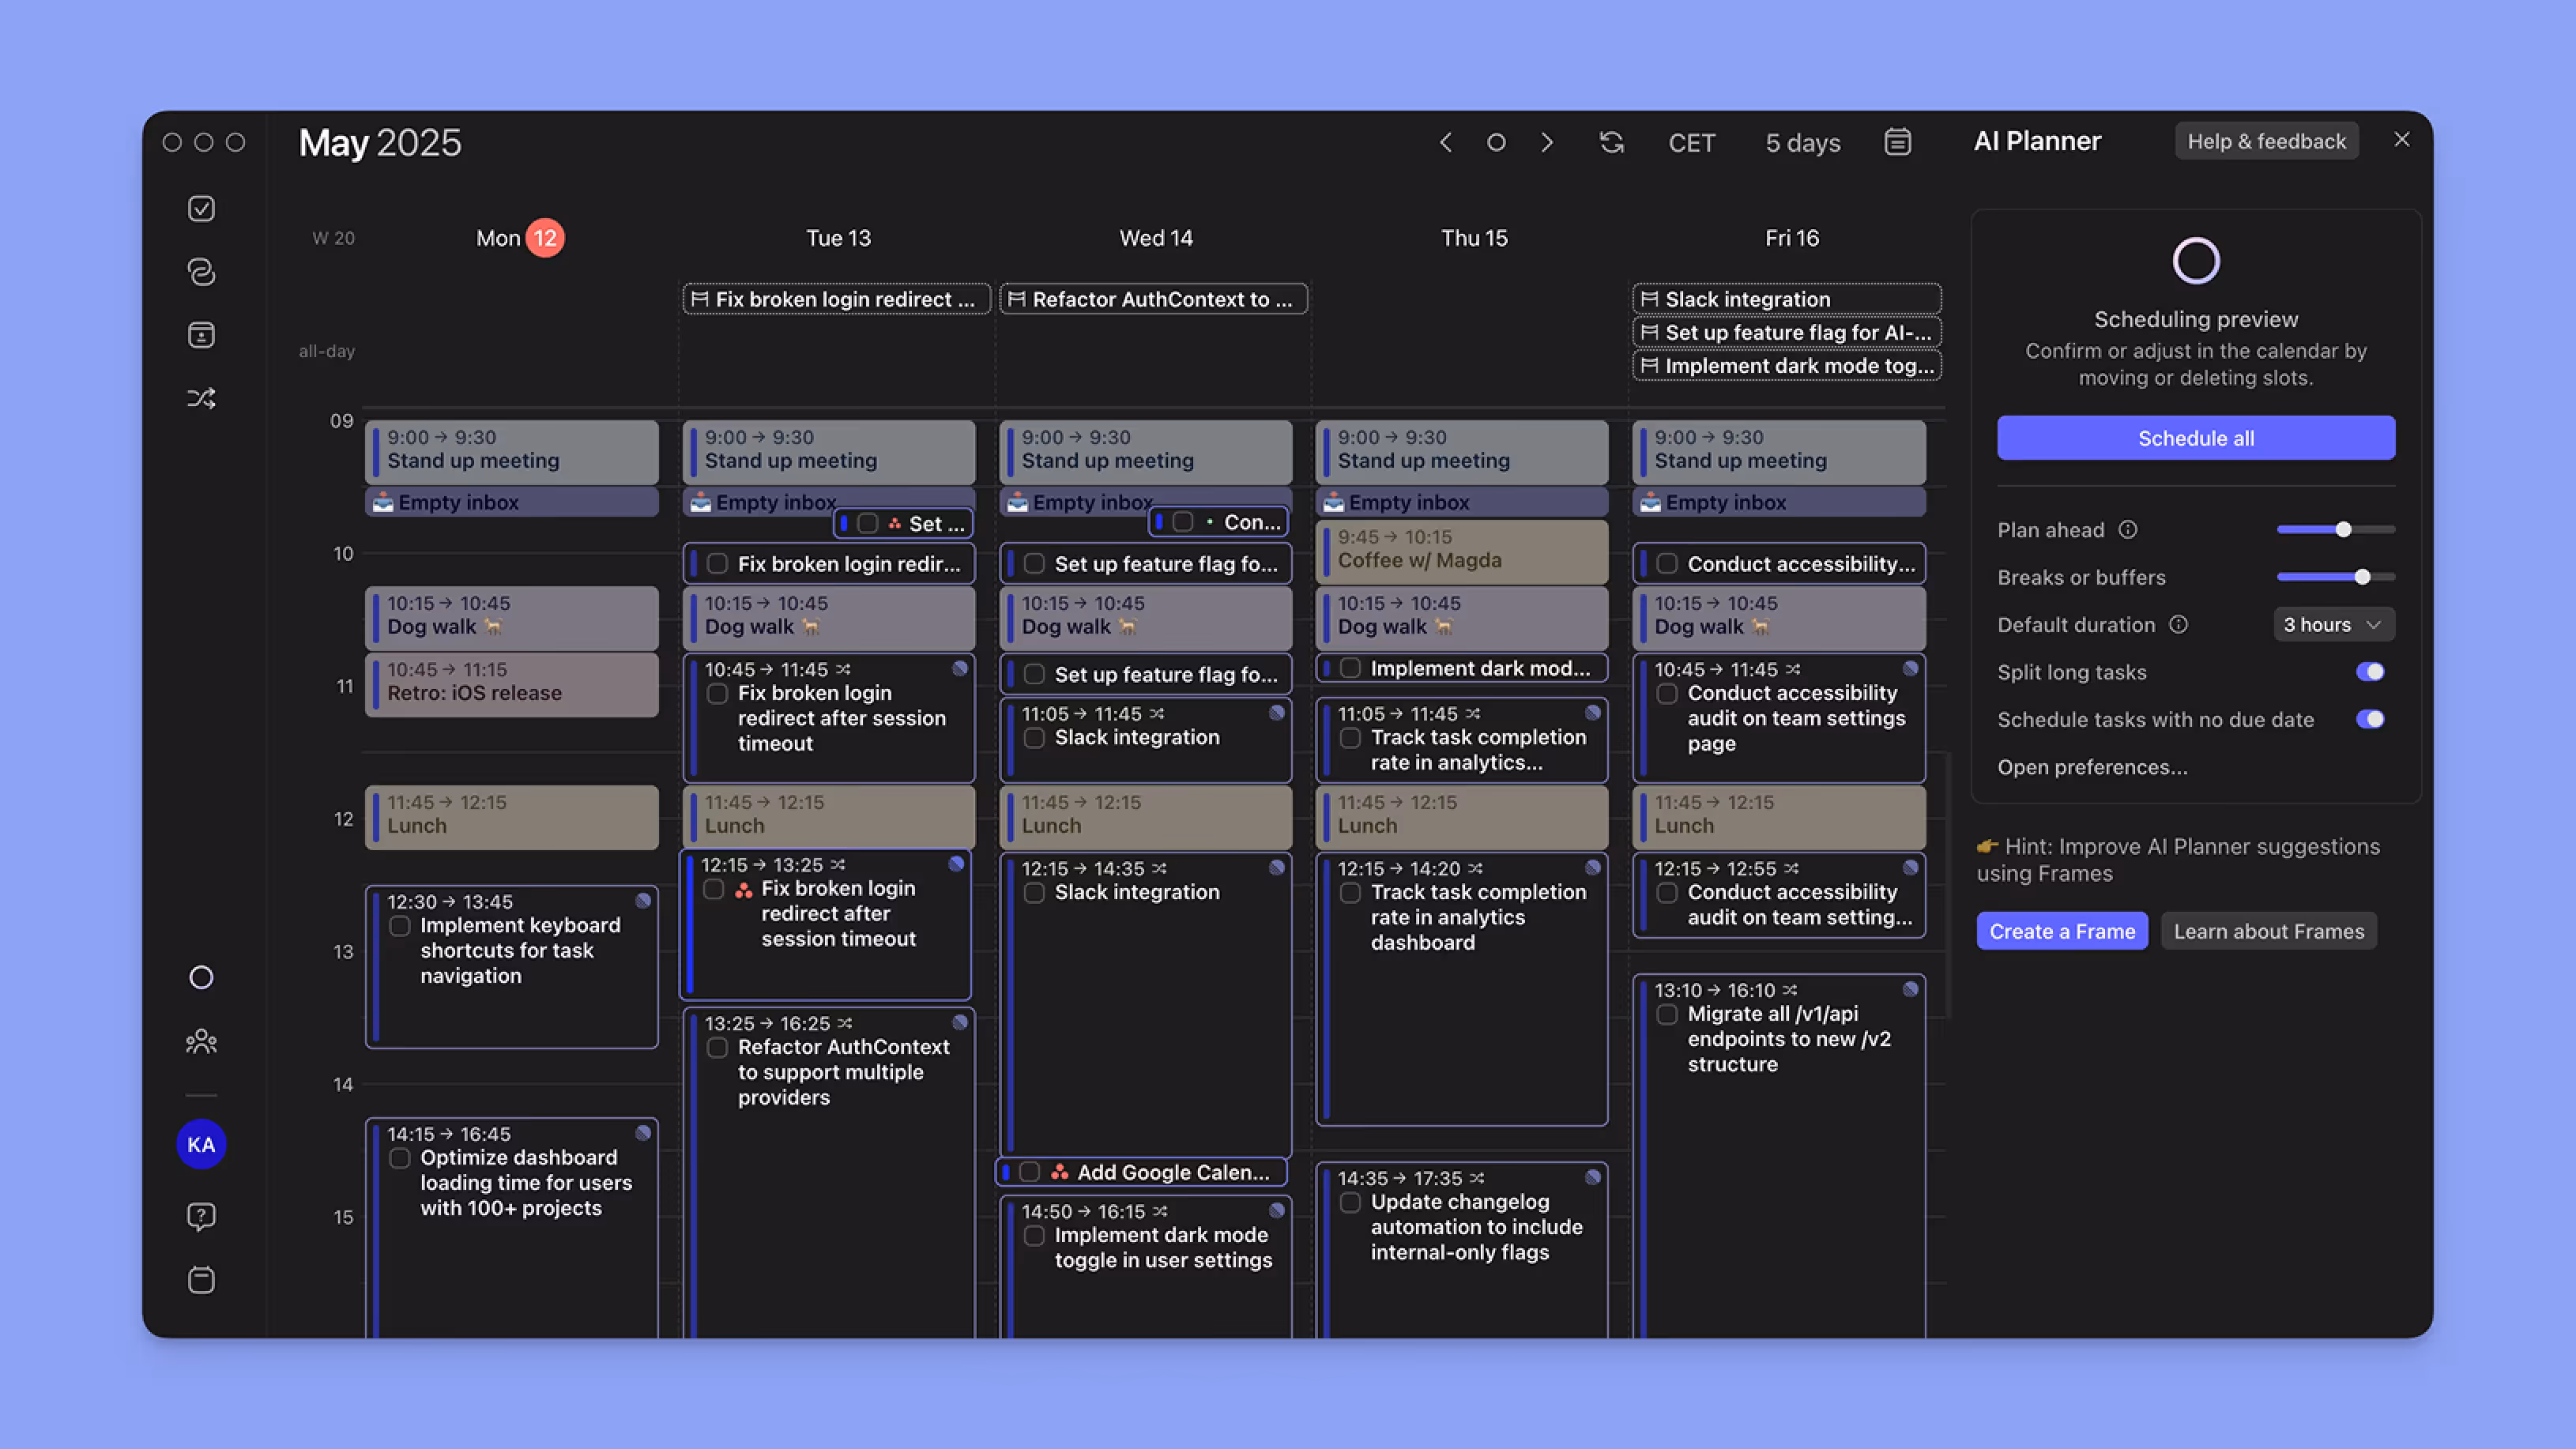The height and width of the screenshot is (1449, 2576).
Task: Open the Open preferences... menu entry
Action: click(2092, 767)
